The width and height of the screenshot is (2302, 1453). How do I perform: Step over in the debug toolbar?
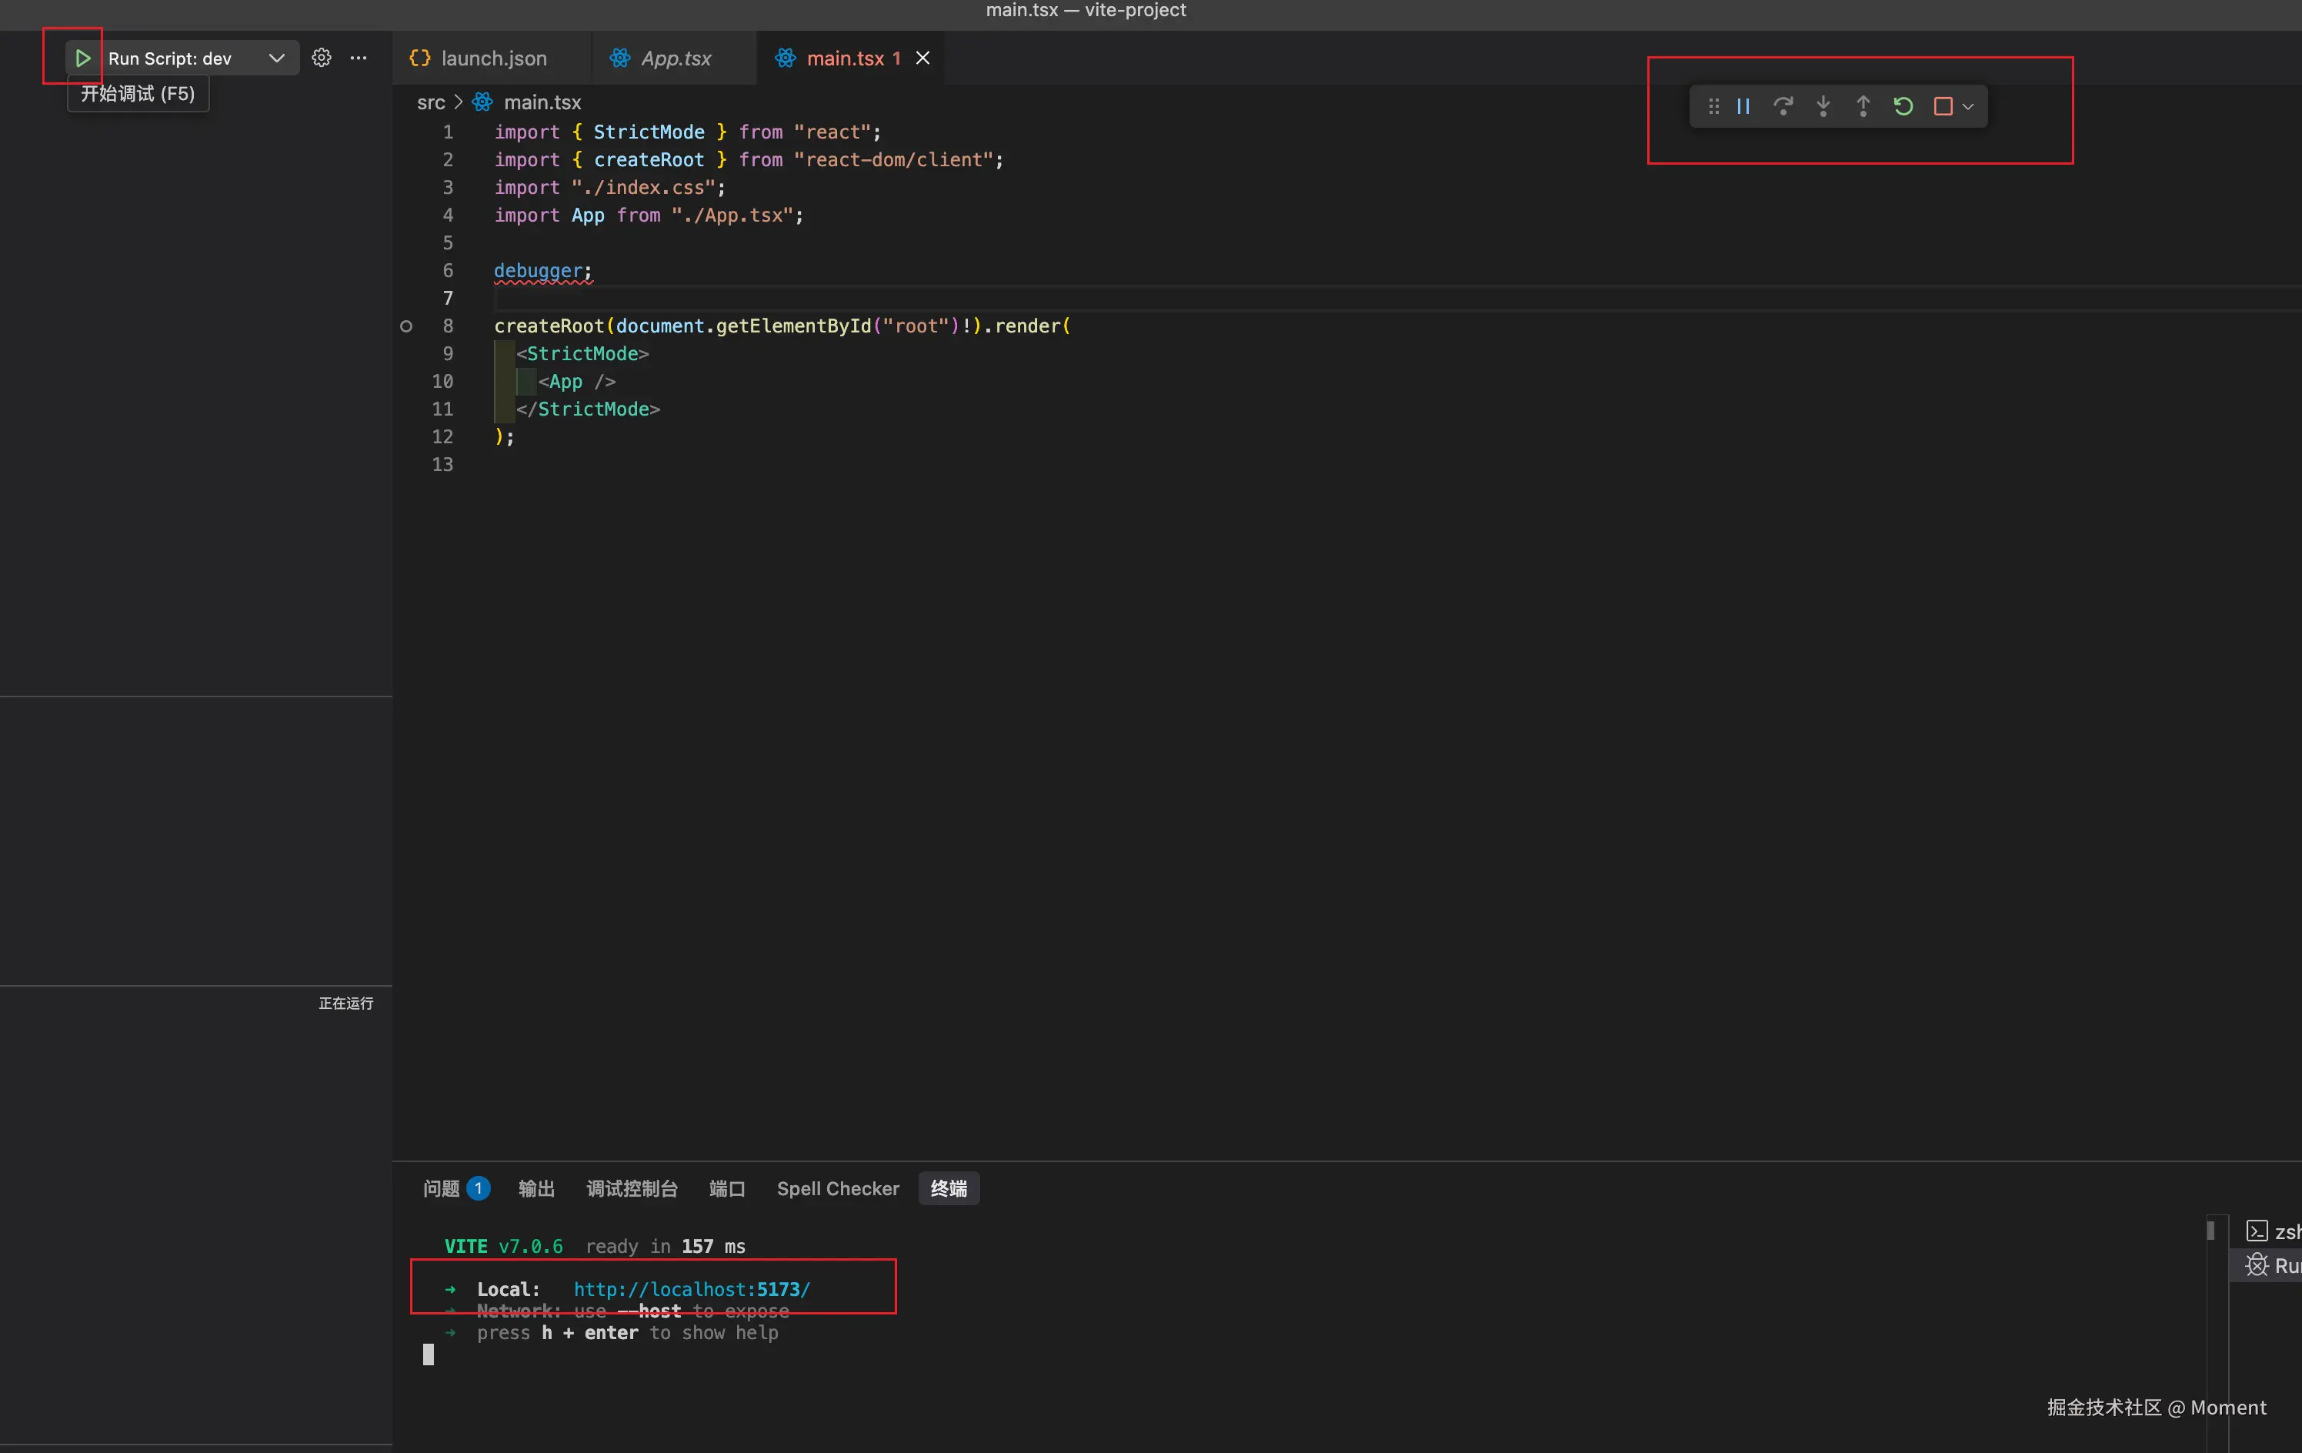(1783, 106)
